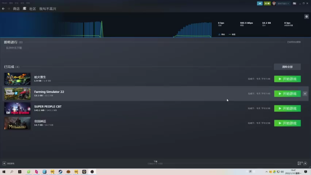Image resolution: width=311 pixels, height=175 pixels.
Task: Click the blue announcements button
Action: tap(260, 3)
